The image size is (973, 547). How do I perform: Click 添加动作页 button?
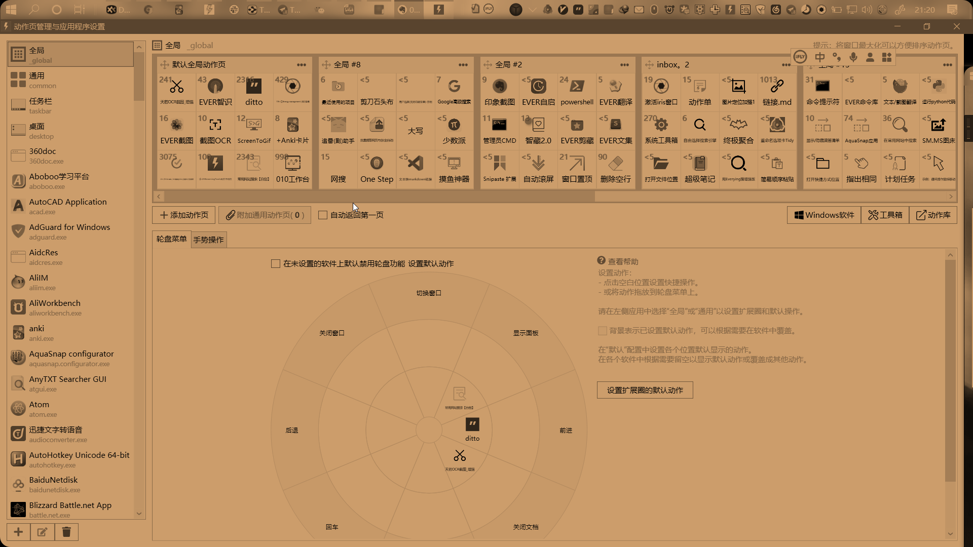pos(184,215)
